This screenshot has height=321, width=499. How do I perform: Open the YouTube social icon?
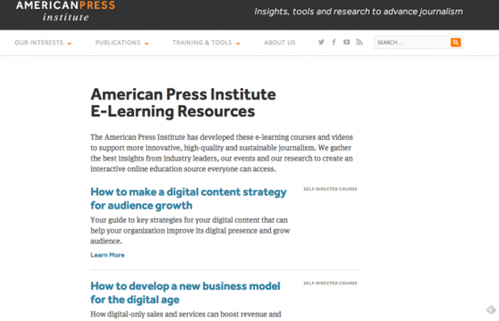pos(347,42)
